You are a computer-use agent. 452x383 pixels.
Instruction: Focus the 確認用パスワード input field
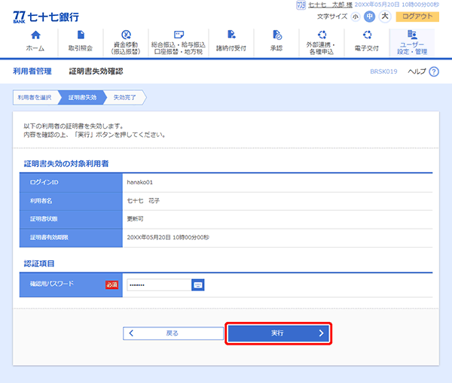(x=159, y=284)
